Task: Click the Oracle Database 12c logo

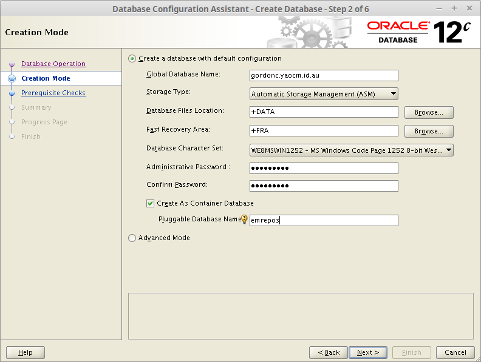Action: 420,32
